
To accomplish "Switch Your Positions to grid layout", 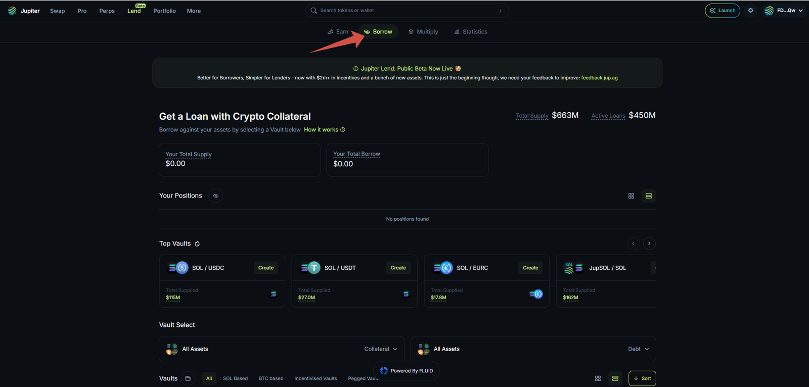I will pos(631,196).
